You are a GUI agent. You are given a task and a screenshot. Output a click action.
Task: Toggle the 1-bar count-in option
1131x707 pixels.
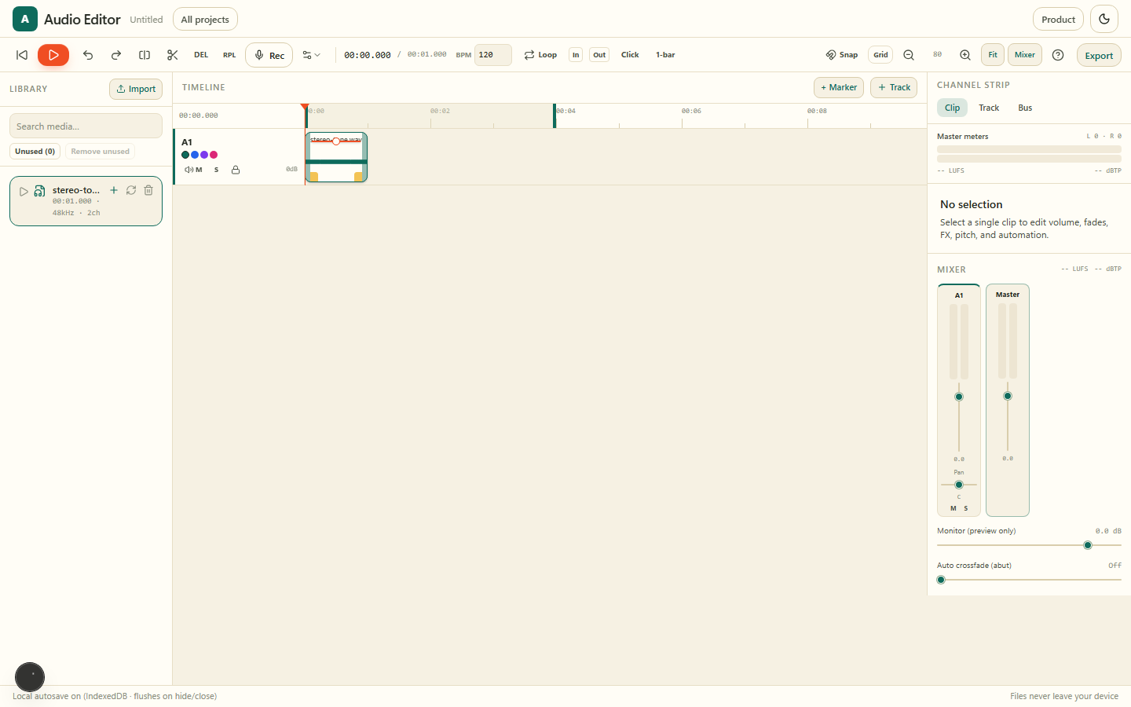(665, 55)
